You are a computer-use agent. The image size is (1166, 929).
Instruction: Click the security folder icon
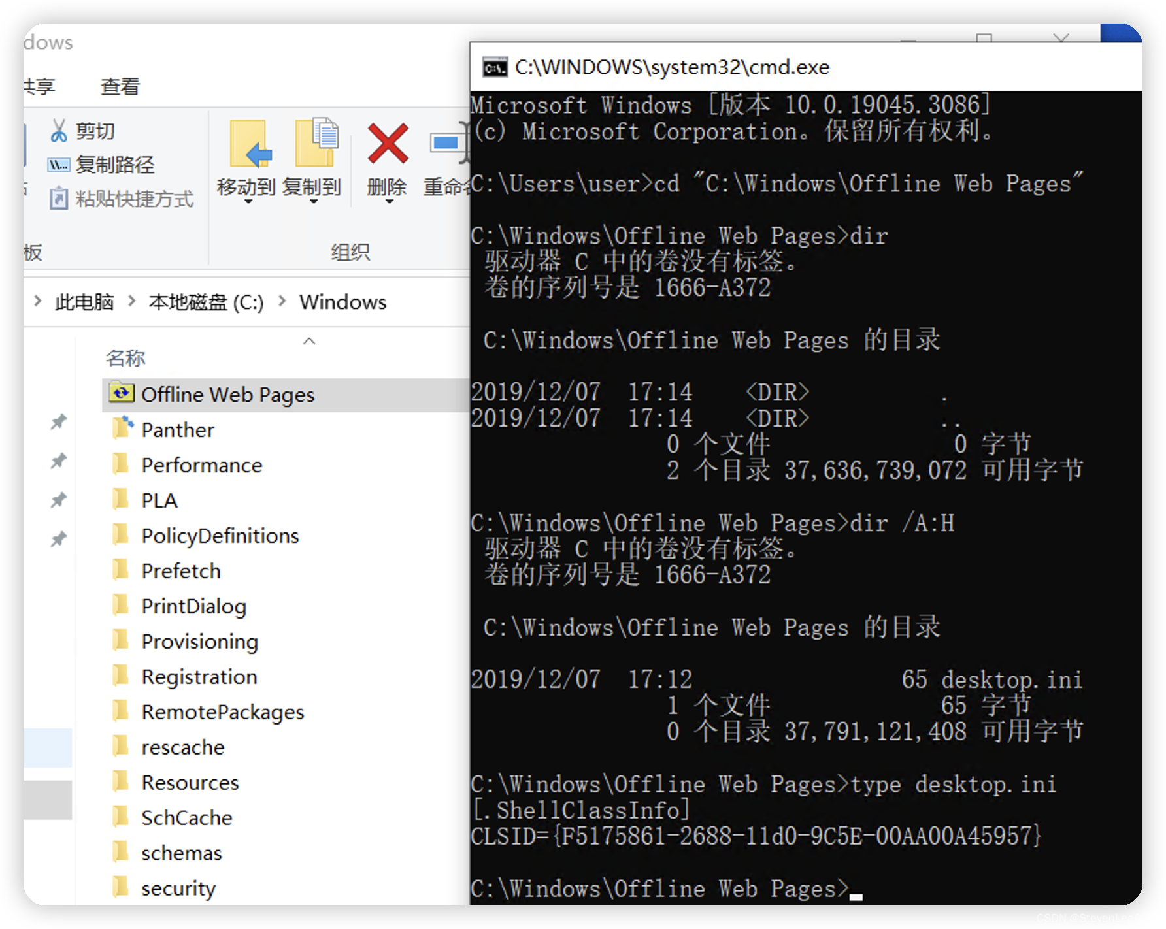pos(121,887)
